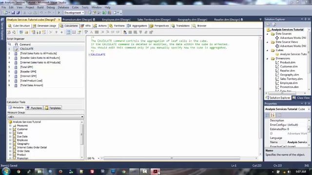312x175 pixels.
Task: Open the Windows Explorer taskbar icon
Action: pos(39,172)
